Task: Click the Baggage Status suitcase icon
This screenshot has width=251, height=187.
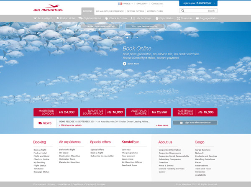Action: [x=197, y=18]
